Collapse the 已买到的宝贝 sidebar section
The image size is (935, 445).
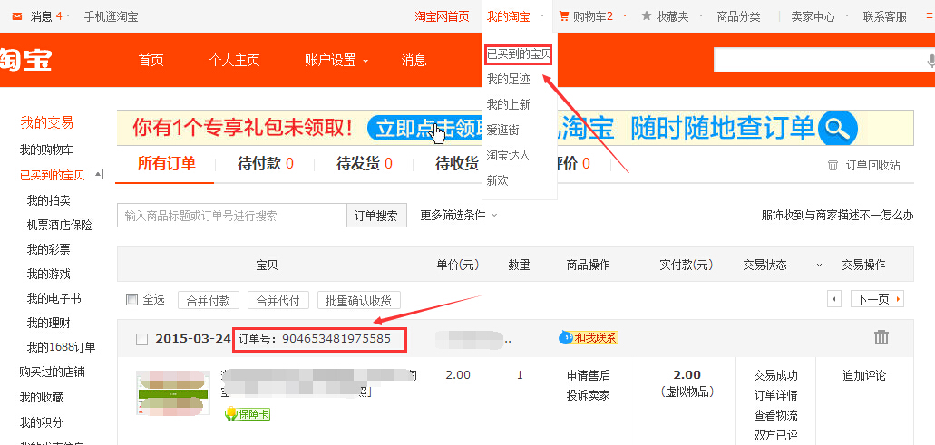tap(99, 175)
